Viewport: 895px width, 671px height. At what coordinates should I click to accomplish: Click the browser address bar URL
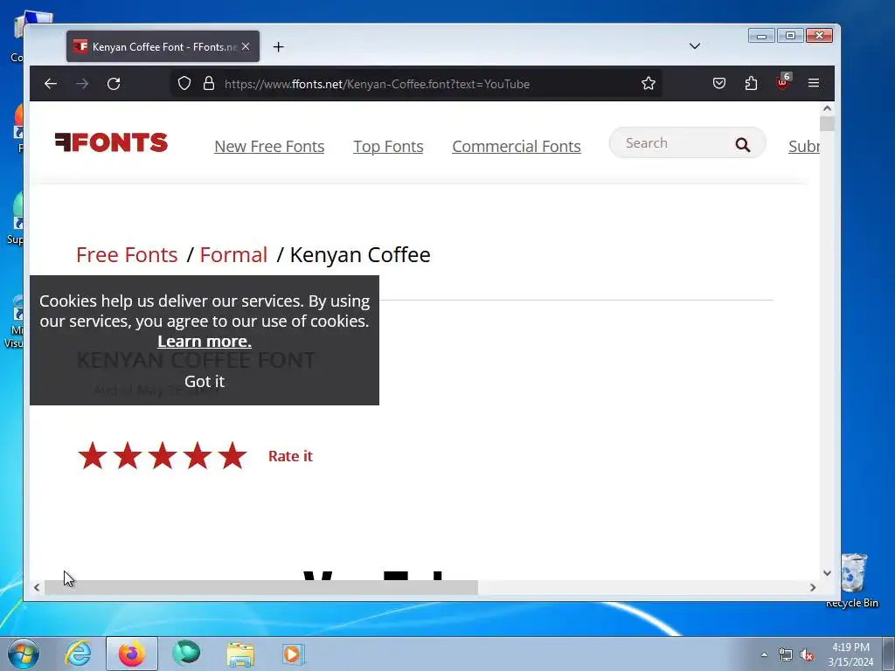tap(377, 84)
